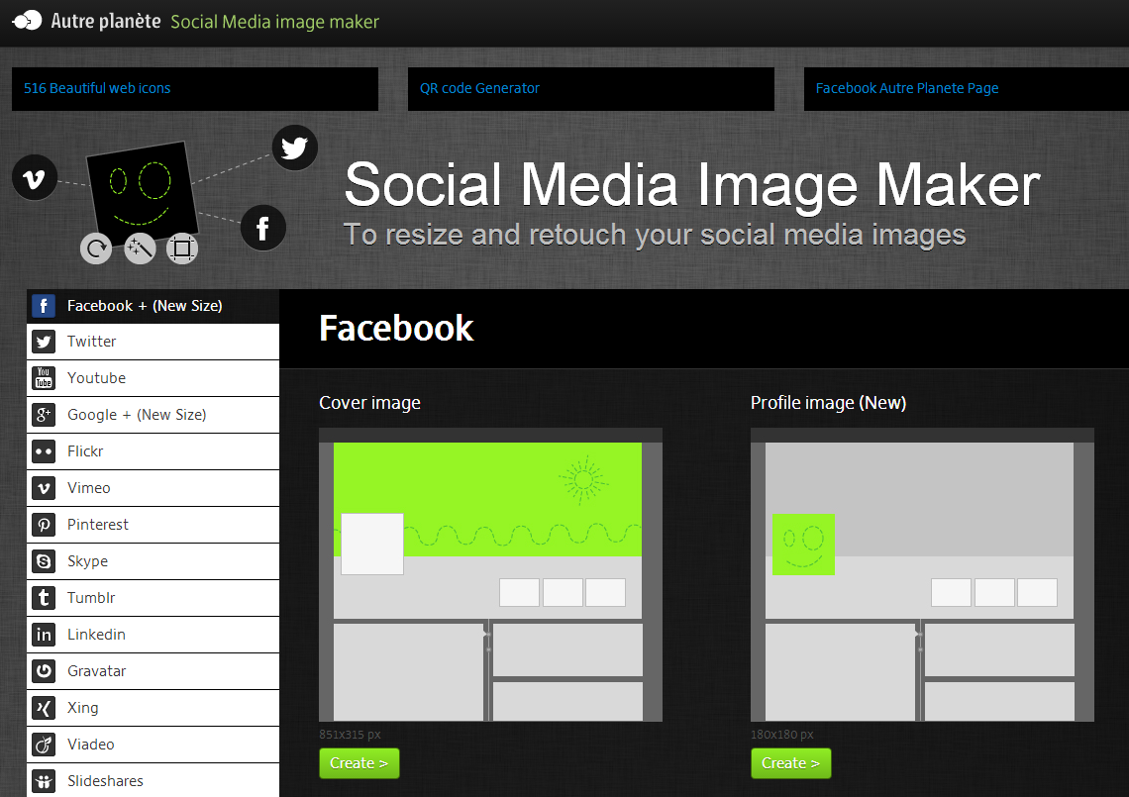Select Viadeo in the sidebar menu
The height and width of the screenshot is (797, 1129).
(x=153, y=746)
